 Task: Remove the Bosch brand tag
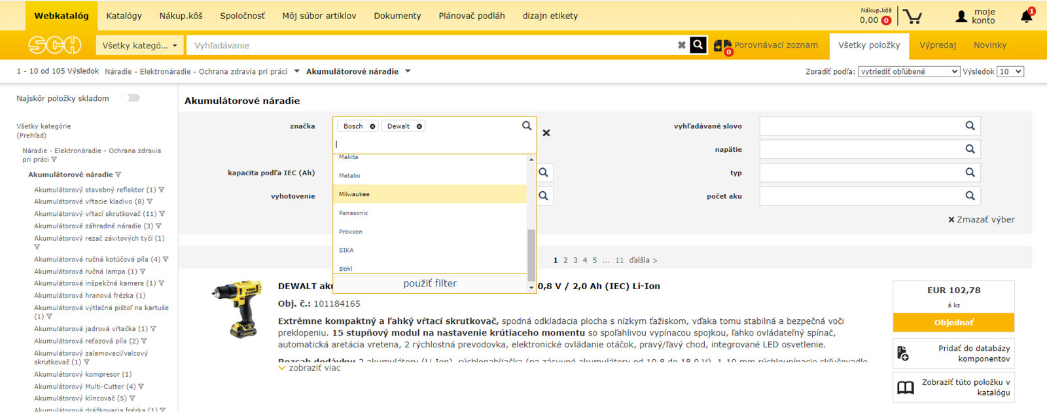pos(372,126)
